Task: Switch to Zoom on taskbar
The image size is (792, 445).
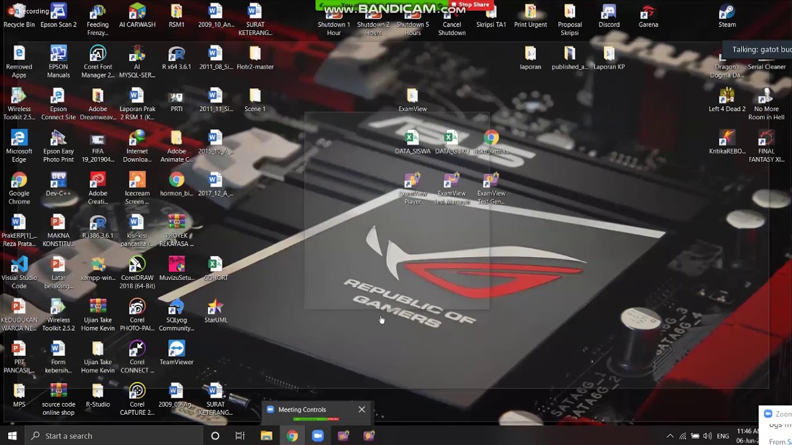Action: point(317,436)
